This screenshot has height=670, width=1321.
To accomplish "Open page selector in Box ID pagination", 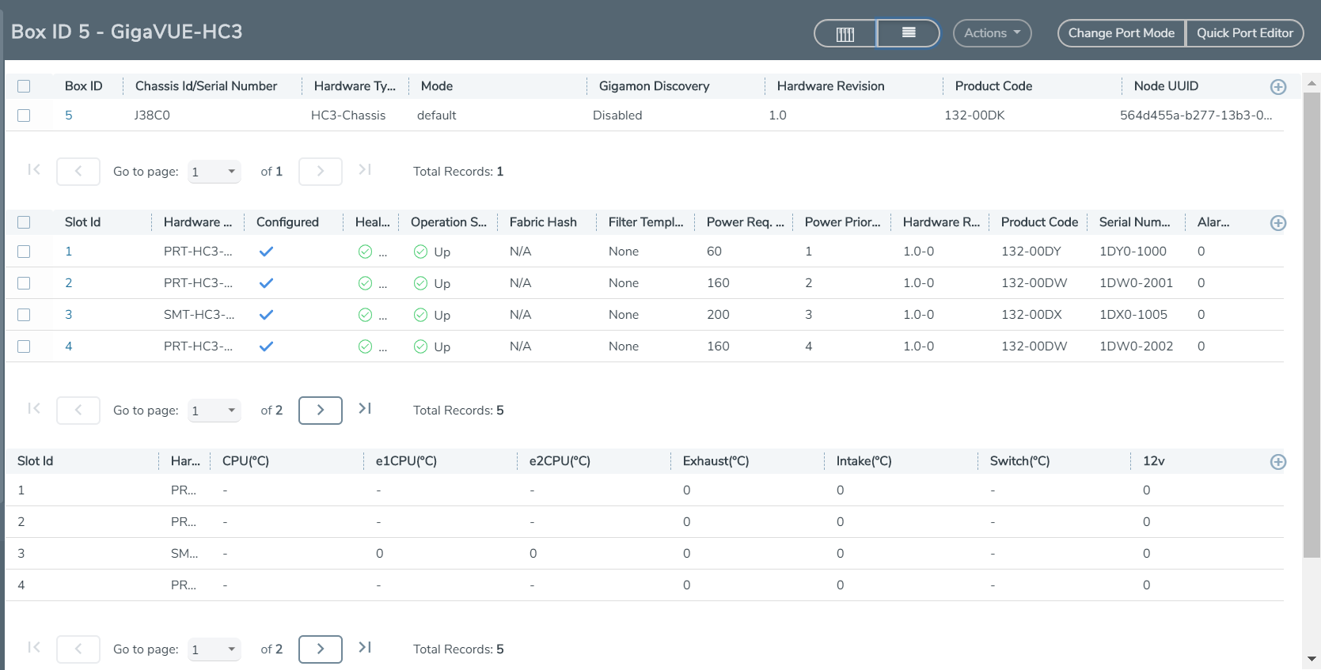I will [214, 172].
